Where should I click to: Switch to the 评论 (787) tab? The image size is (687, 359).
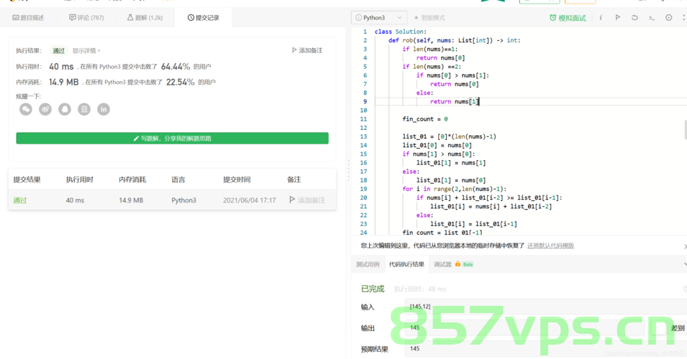(x=86, y=18)
